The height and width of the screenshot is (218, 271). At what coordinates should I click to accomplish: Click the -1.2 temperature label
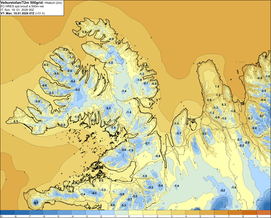[212, 113]
